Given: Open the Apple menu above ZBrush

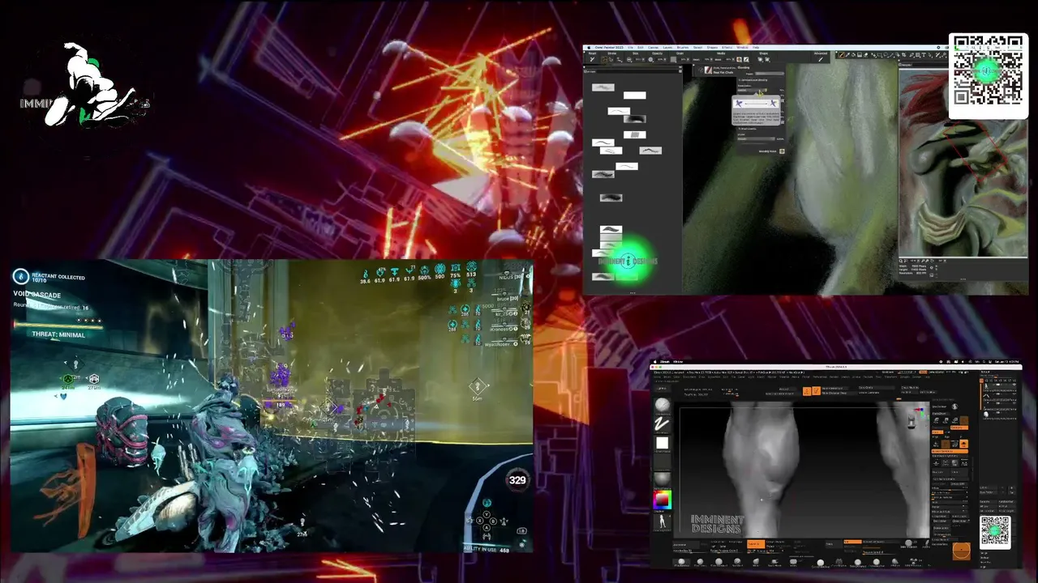Looking at the screenshot, I should coord(655,362).
